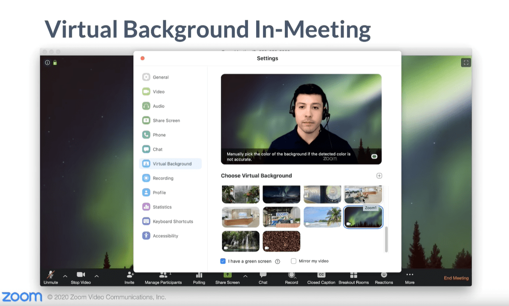509x306 pixels.
Task: Choose the beach with palm tree background
Action: 322,217
